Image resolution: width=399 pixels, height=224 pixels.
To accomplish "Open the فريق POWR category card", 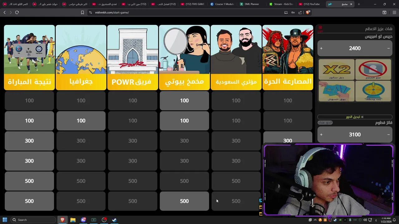I will (133, 58).
